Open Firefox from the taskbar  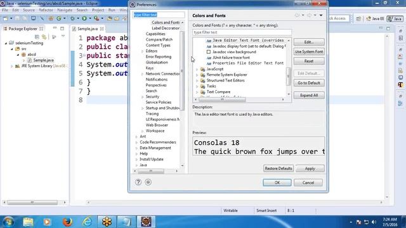tap(67, 222)
